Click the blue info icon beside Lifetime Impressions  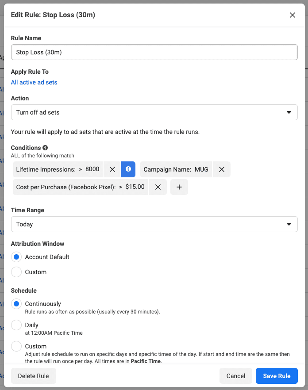point(128,169)
